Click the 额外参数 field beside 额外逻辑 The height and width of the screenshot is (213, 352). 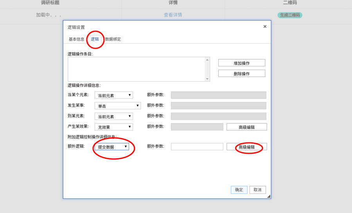[197, 147]
